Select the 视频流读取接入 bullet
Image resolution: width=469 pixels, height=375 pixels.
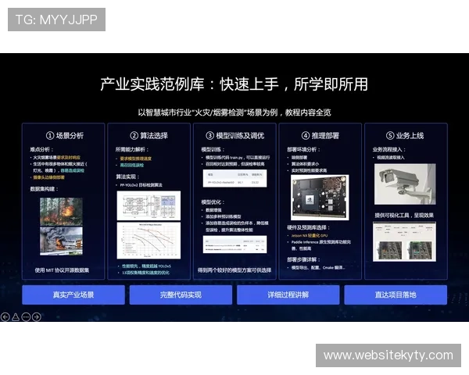[x=391, y=157]
